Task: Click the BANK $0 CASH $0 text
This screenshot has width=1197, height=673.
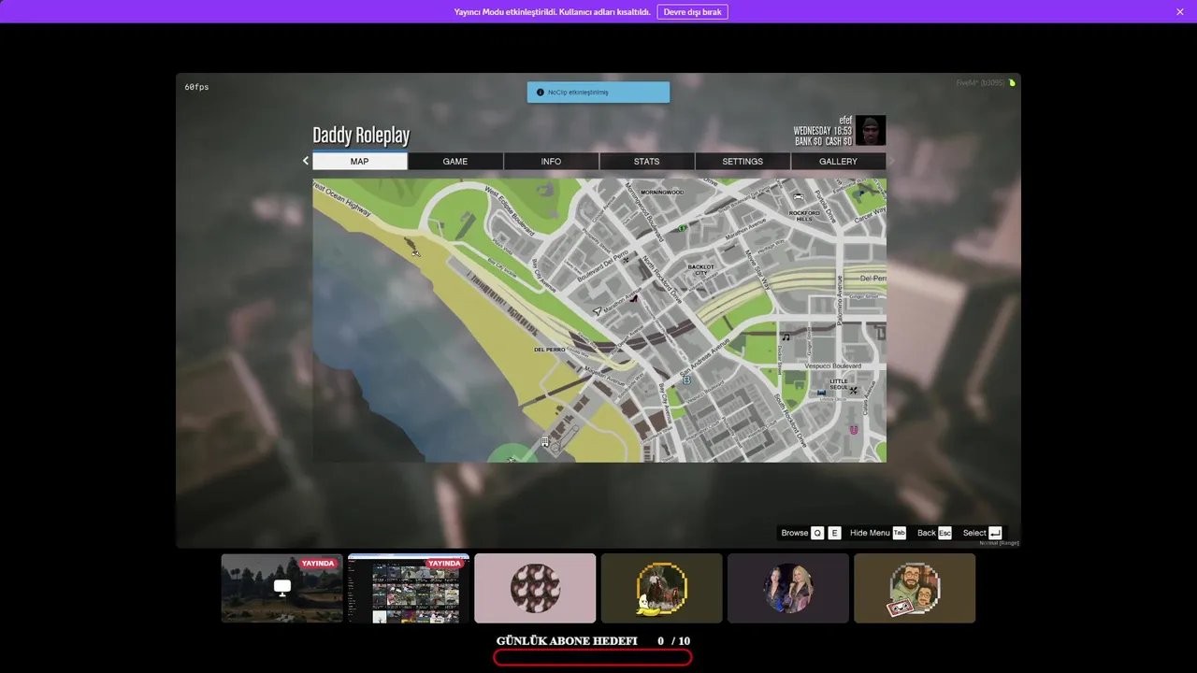Action: 823,141
